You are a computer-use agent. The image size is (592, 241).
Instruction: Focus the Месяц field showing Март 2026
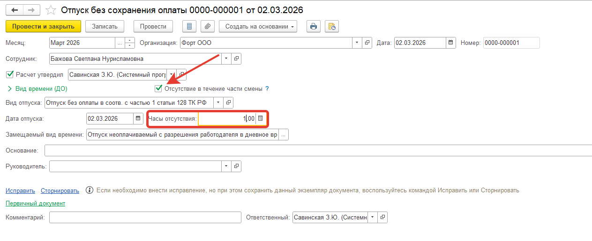click(x=82, y=43)
